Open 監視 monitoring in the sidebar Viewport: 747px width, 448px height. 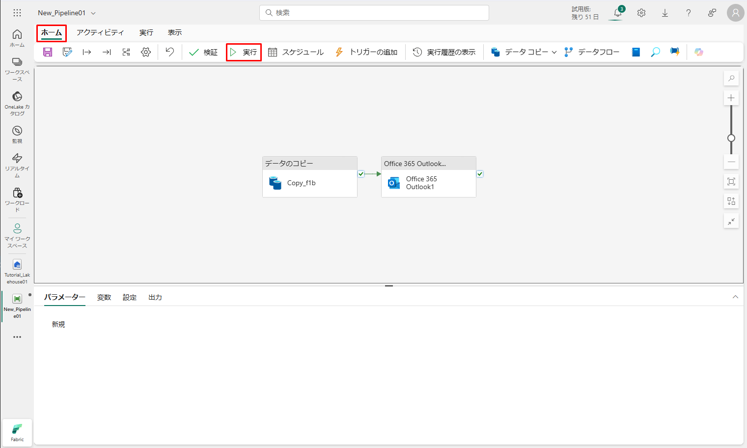click(x=17, y=134)
